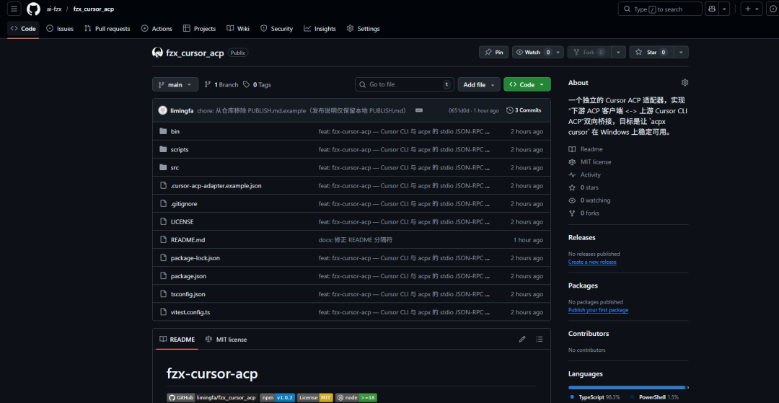Click the limingfa avatar in commit row
The width and height of the screenshot is (779, 403).
(162, 110)
